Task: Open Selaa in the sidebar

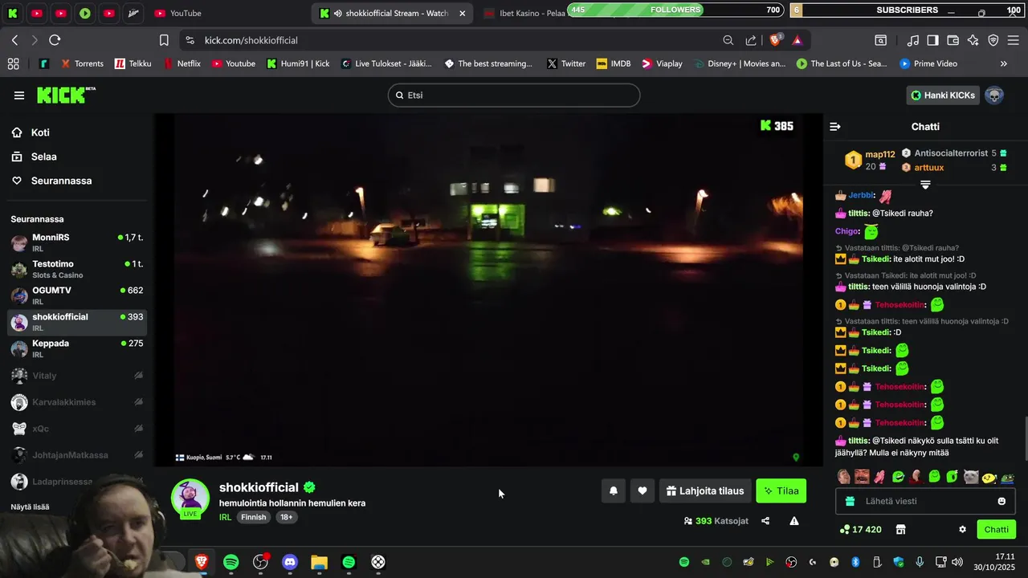Action: click(43, 157)
